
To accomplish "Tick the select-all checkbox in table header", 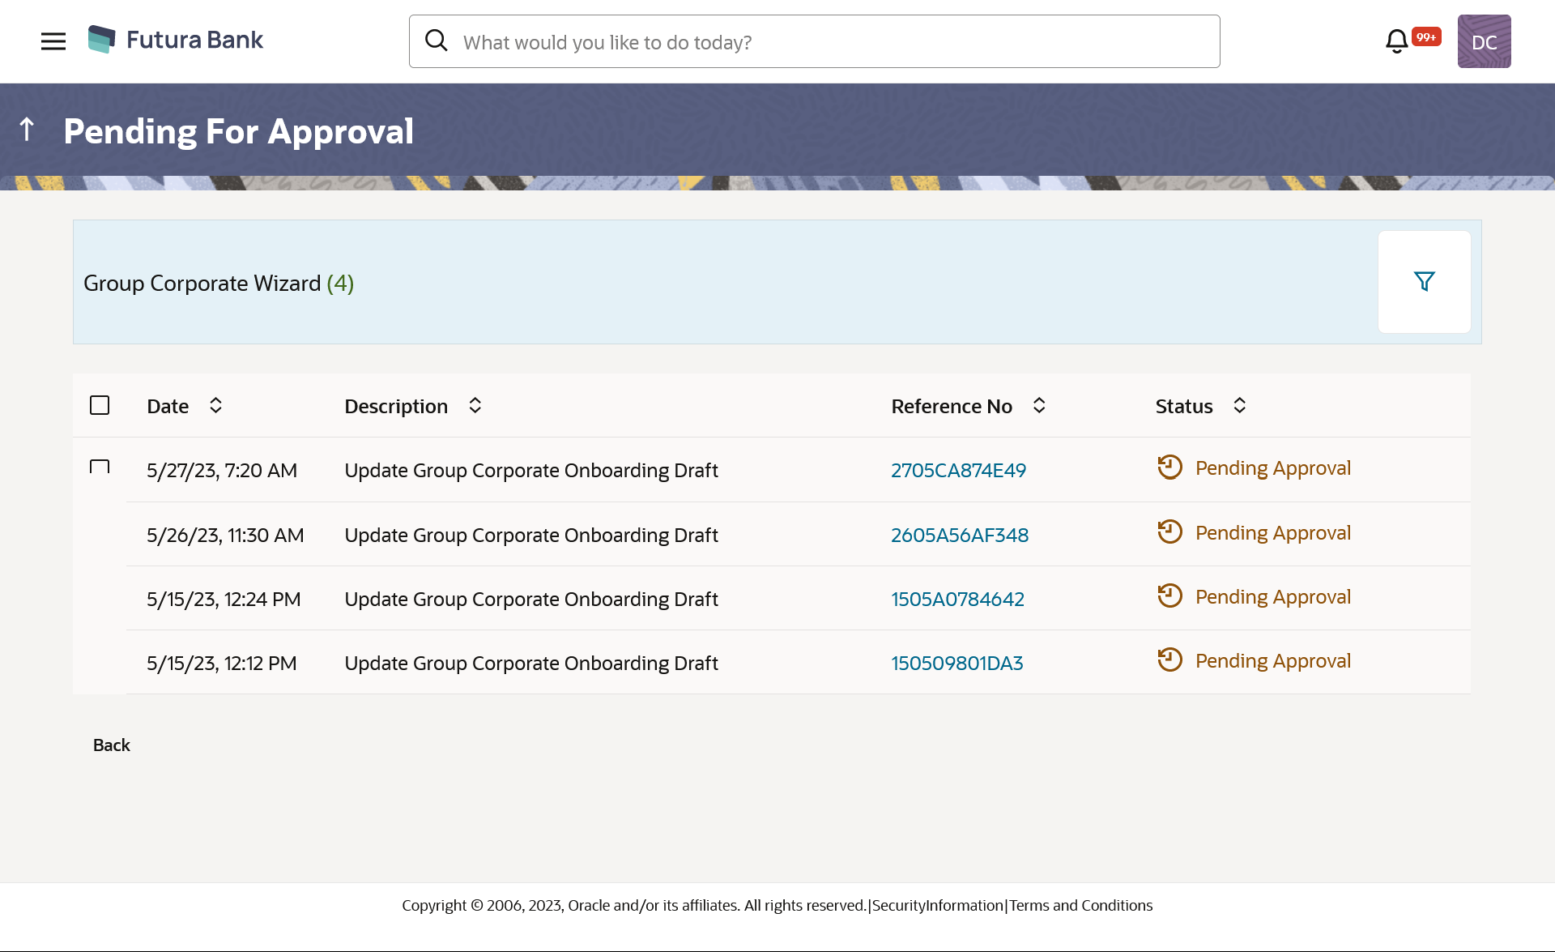I will point(100,405).
